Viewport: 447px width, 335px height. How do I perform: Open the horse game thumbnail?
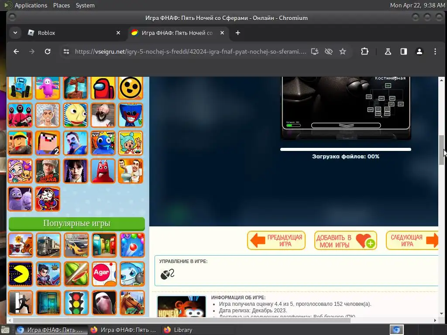pos(132,303)
